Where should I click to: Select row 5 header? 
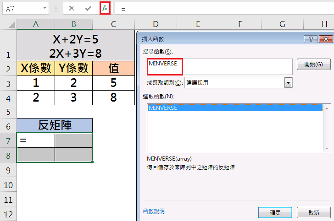pyautogui.click(x=8, y=112)
